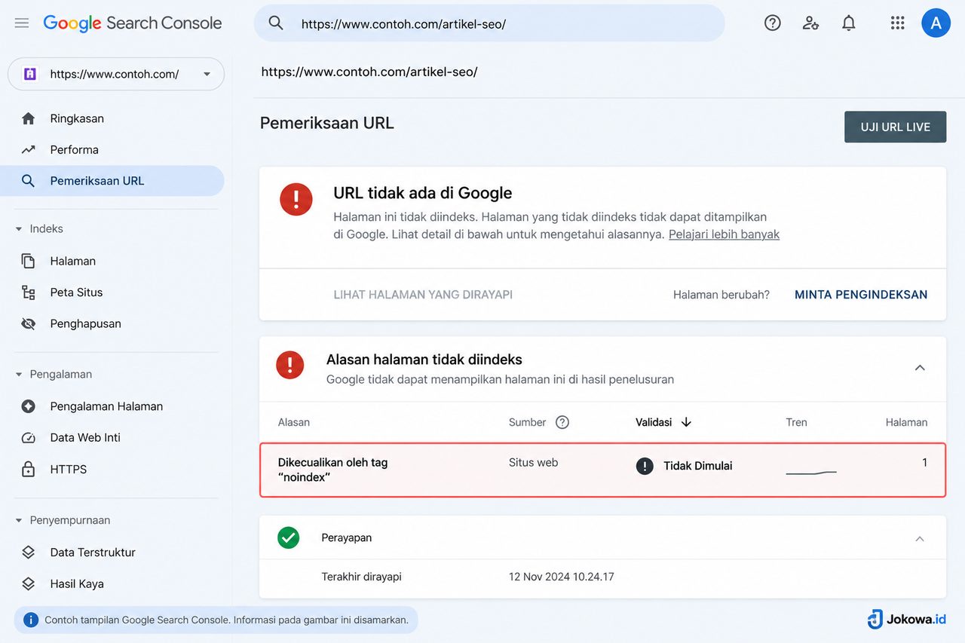Click the Data Web Inti gauge icon

29,438
